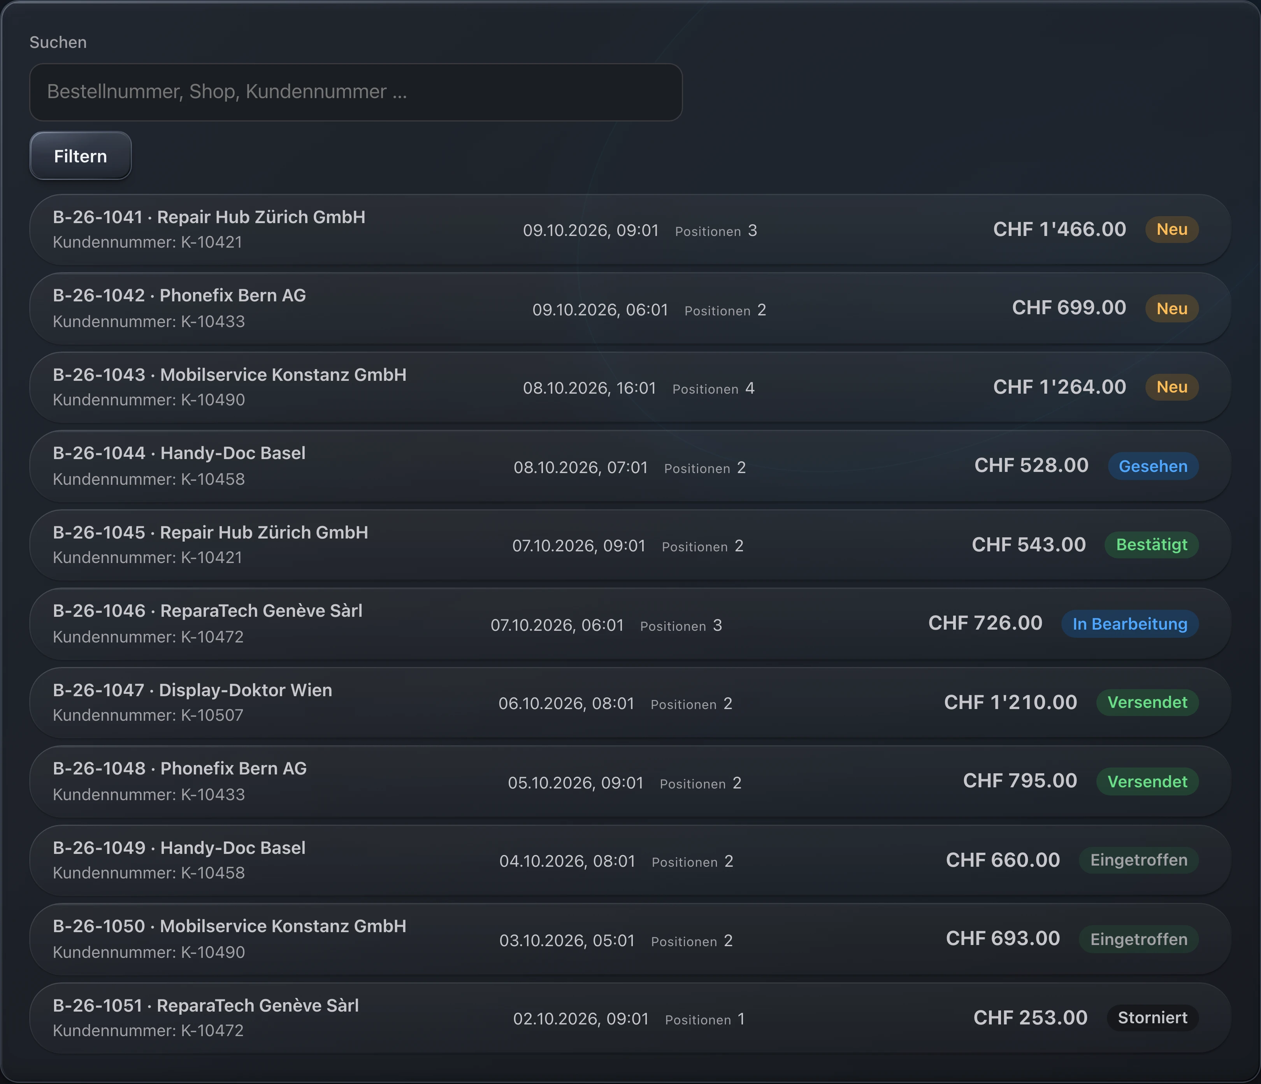
Task: Click the Neu badge on order B-26-1043
Action: coord(1171,387)
